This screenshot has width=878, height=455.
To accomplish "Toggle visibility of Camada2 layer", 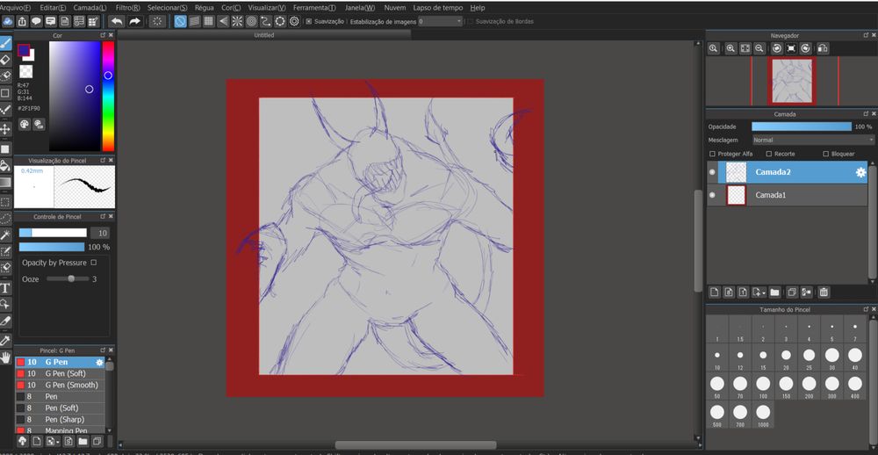I will click(712, 172).
